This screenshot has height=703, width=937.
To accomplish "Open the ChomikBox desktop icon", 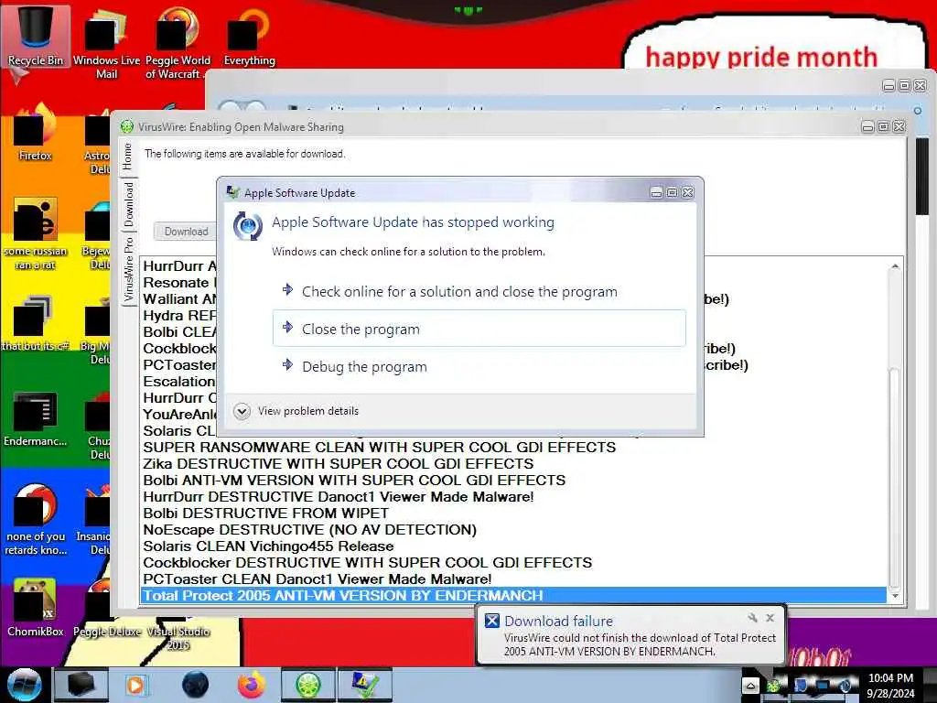I will (x=35, y=608).
